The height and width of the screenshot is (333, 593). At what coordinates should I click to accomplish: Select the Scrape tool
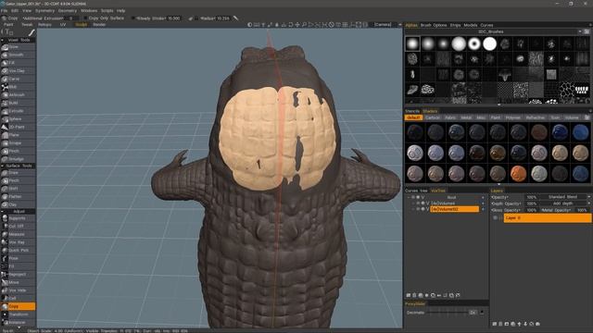click(x=19, y=143)
